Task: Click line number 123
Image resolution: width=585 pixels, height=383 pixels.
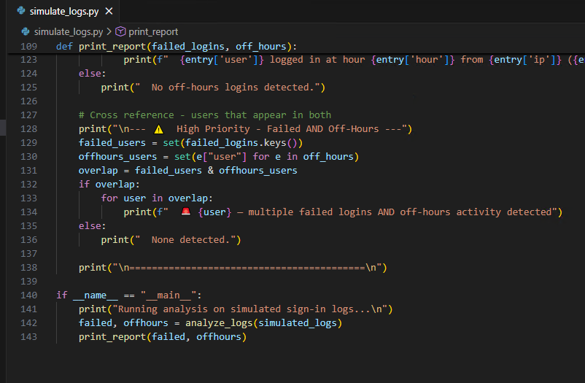Action: [x=28, y=60]
